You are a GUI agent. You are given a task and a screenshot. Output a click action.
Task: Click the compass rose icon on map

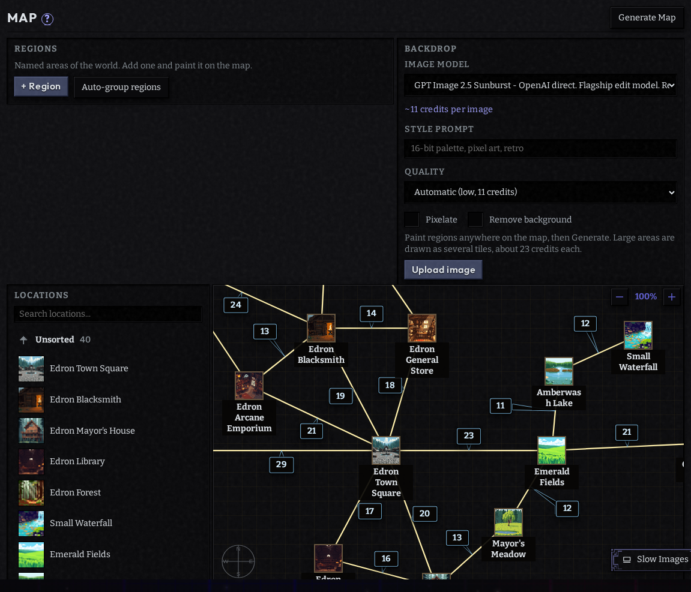pyautogui.click(x=238, y=561)
